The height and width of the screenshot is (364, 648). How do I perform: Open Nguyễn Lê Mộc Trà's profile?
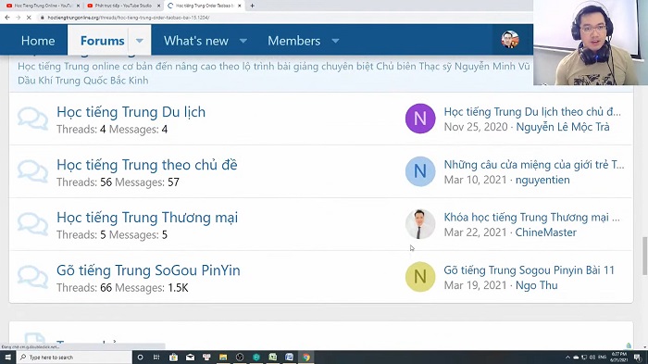tap(563, 127)
